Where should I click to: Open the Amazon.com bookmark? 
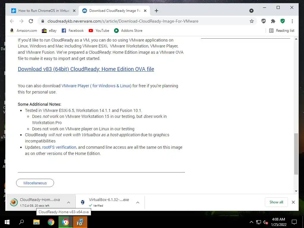(x=23, y=31)
